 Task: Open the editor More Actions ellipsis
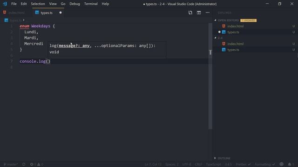pyautogui.click(x=208, y=13)
